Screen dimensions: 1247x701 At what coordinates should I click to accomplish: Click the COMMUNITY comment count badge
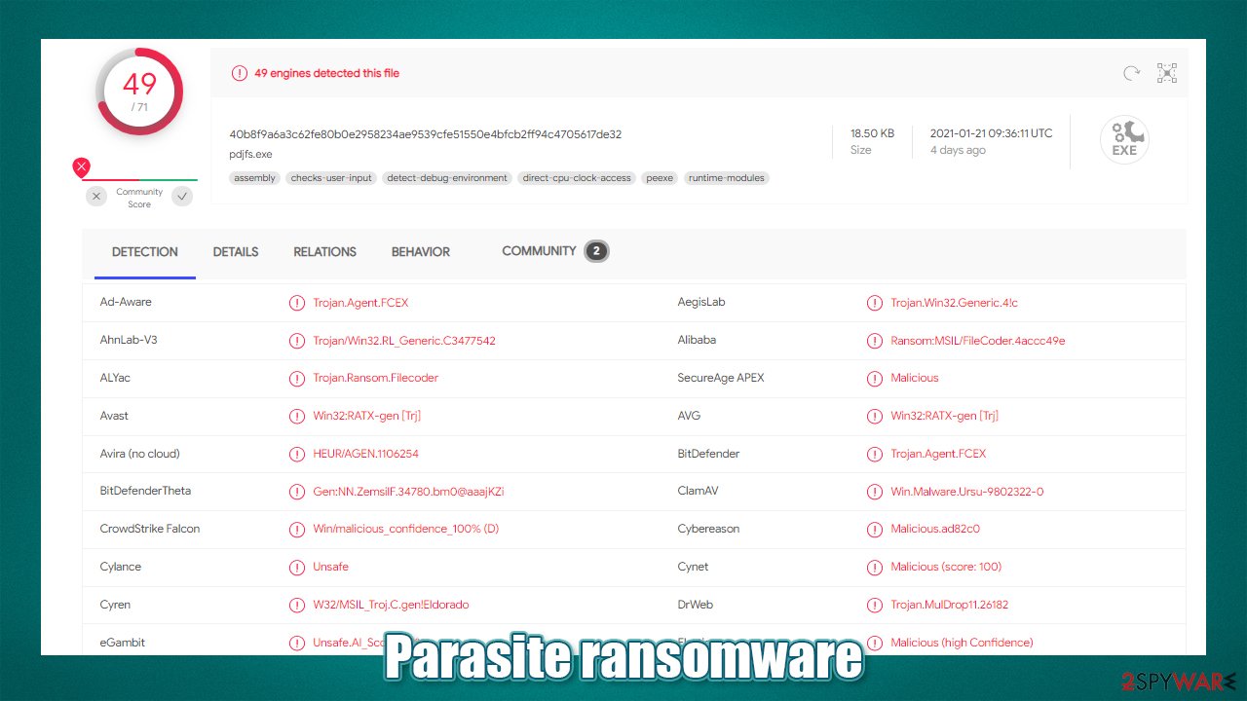[x=596, y=251]
